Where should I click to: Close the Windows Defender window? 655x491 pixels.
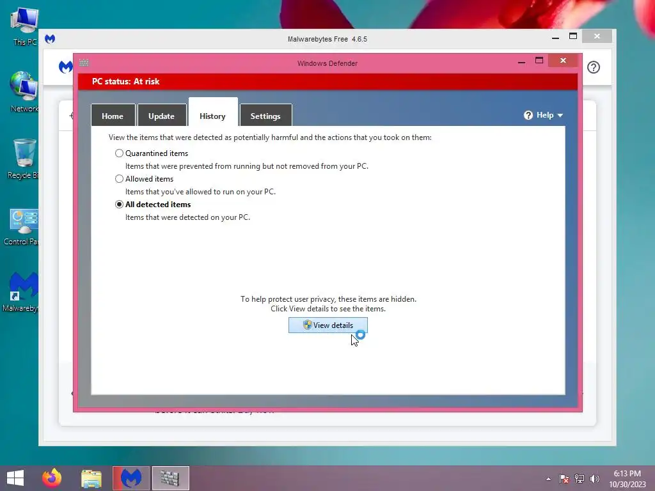[563, 61]
